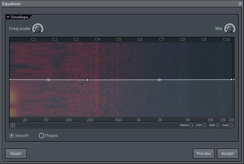Click the 100 frequency label
The height and width of the screenshot is (164, 244).
click(x=68, y=120)
